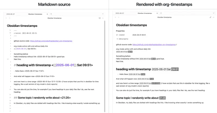The image size is (217, 113).
Task: Navigate back in the left pane
Action: [6, 18]
